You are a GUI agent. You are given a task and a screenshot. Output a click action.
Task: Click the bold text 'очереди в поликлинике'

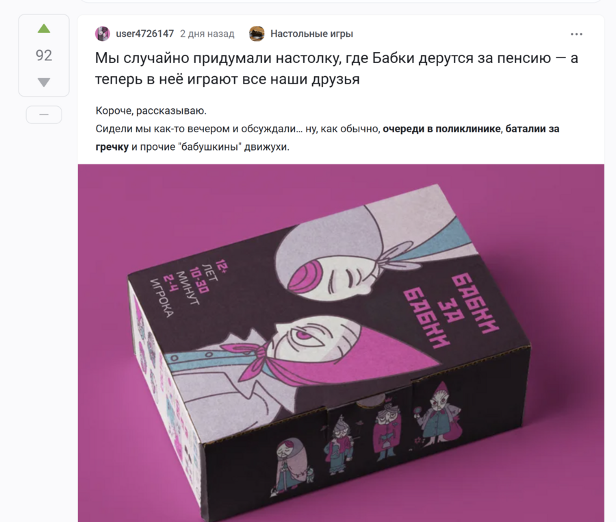(441, 129)
